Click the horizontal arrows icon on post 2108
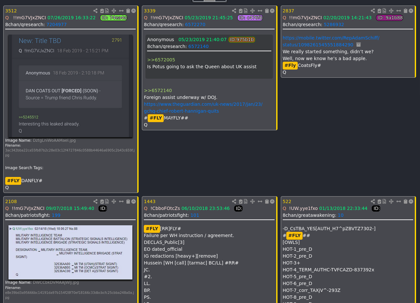Screen dimensions: 420x303 121,201
